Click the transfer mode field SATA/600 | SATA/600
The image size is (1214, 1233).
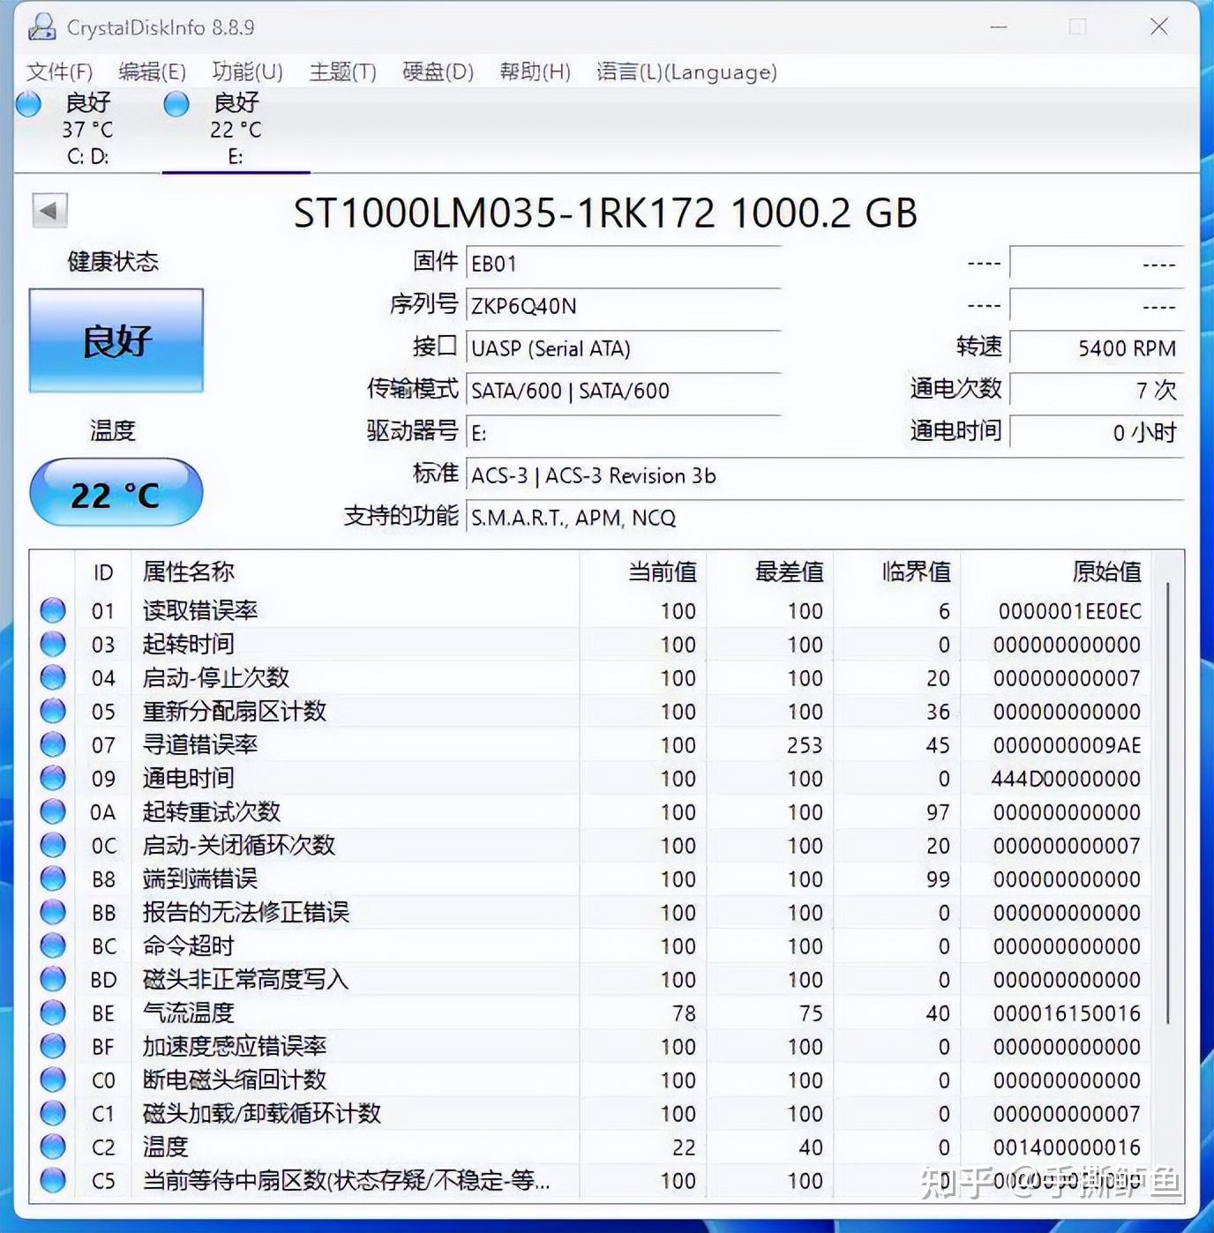click(623, 390)
